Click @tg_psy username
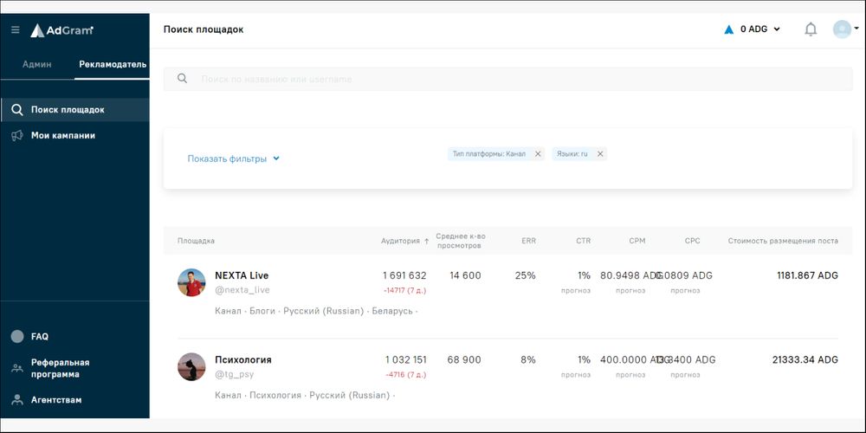The width and height of the screenshot is (866, 433). point(234,374)
